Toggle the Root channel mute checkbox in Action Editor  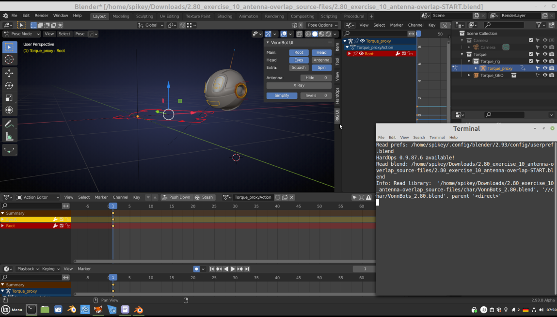click(62, 226)
